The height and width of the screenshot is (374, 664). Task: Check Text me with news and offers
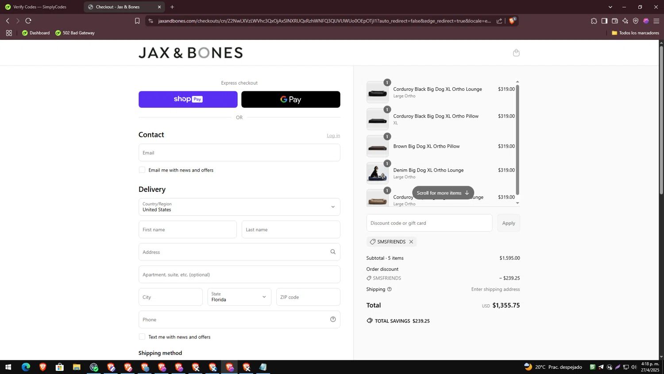142,337
